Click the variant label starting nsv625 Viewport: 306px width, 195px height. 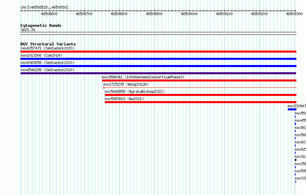300,149
